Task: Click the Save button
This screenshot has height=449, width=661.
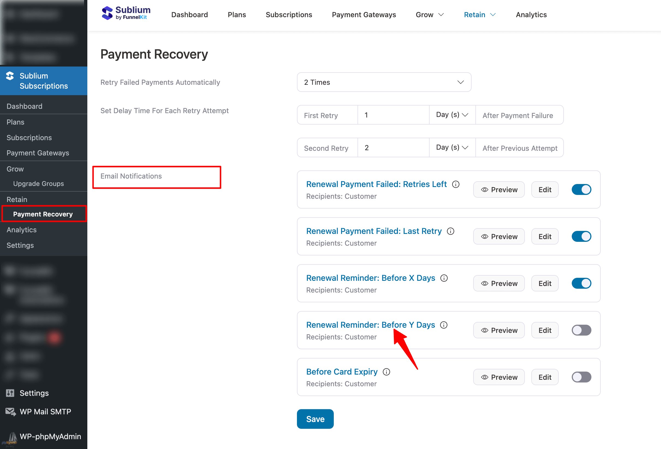Action: pos(315,419)
